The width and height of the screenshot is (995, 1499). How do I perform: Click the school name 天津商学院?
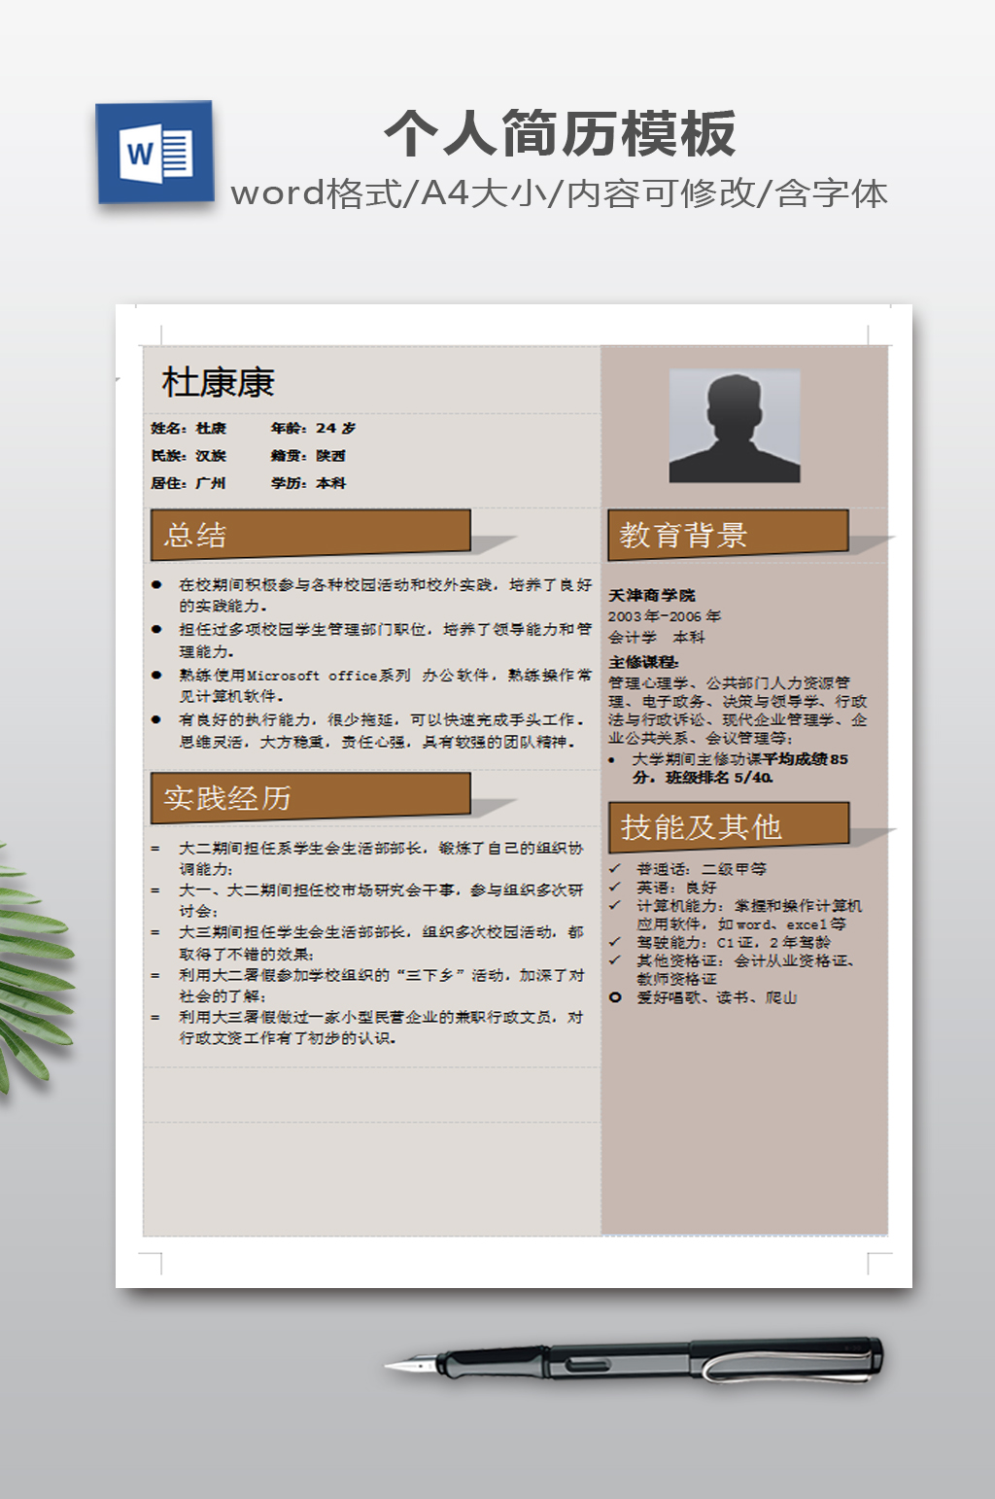click(652, 595)
